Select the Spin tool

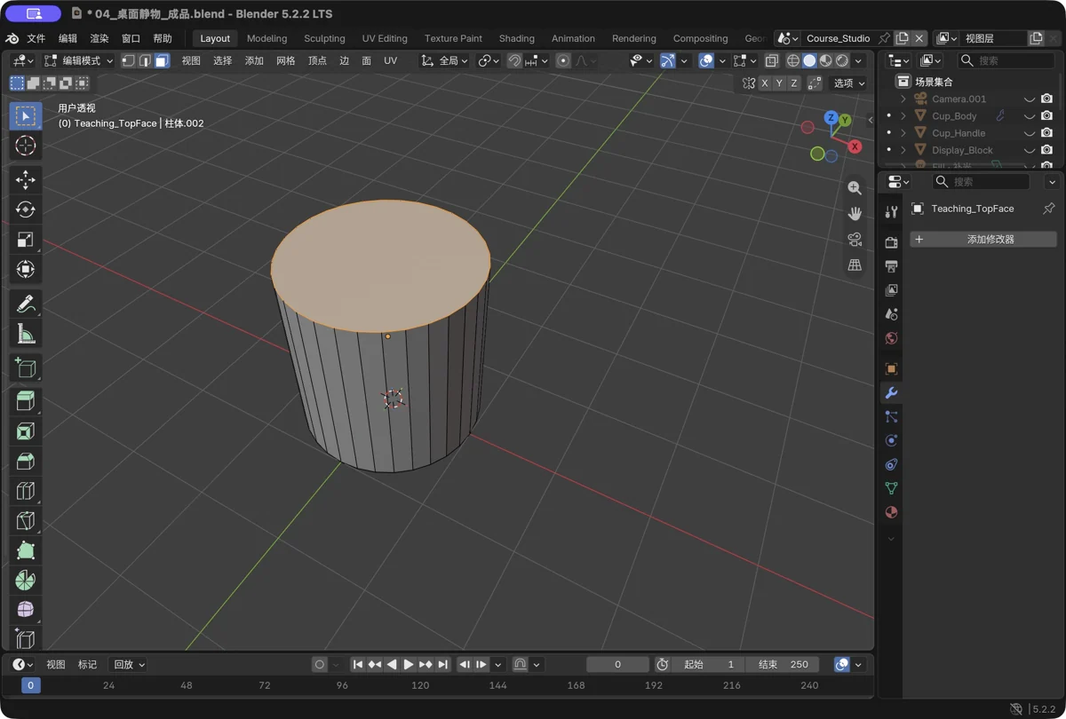pyautogui.click(x=25, y=581)
